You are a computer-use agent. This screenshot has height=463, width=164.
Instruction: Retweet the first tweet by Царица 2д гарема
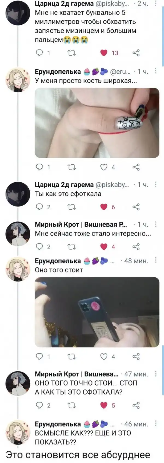72,53
